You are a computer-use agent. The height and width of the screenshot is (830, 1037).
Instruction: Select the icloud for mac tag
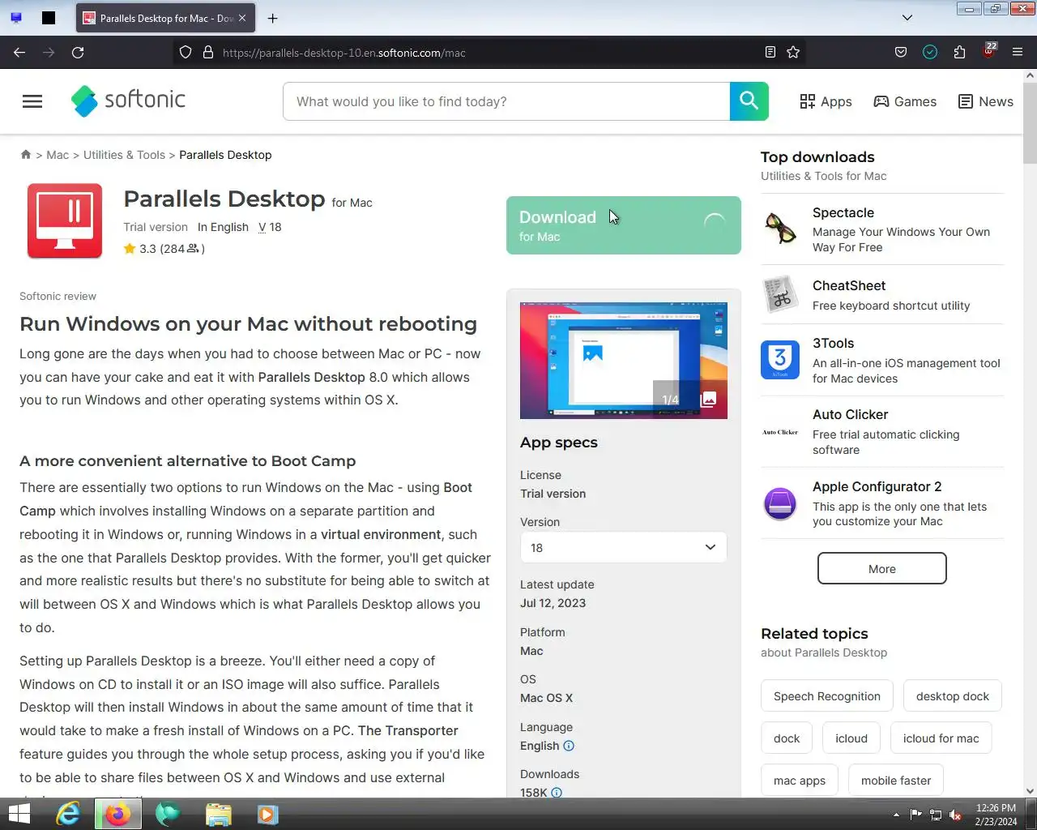(x=941, y=738)
